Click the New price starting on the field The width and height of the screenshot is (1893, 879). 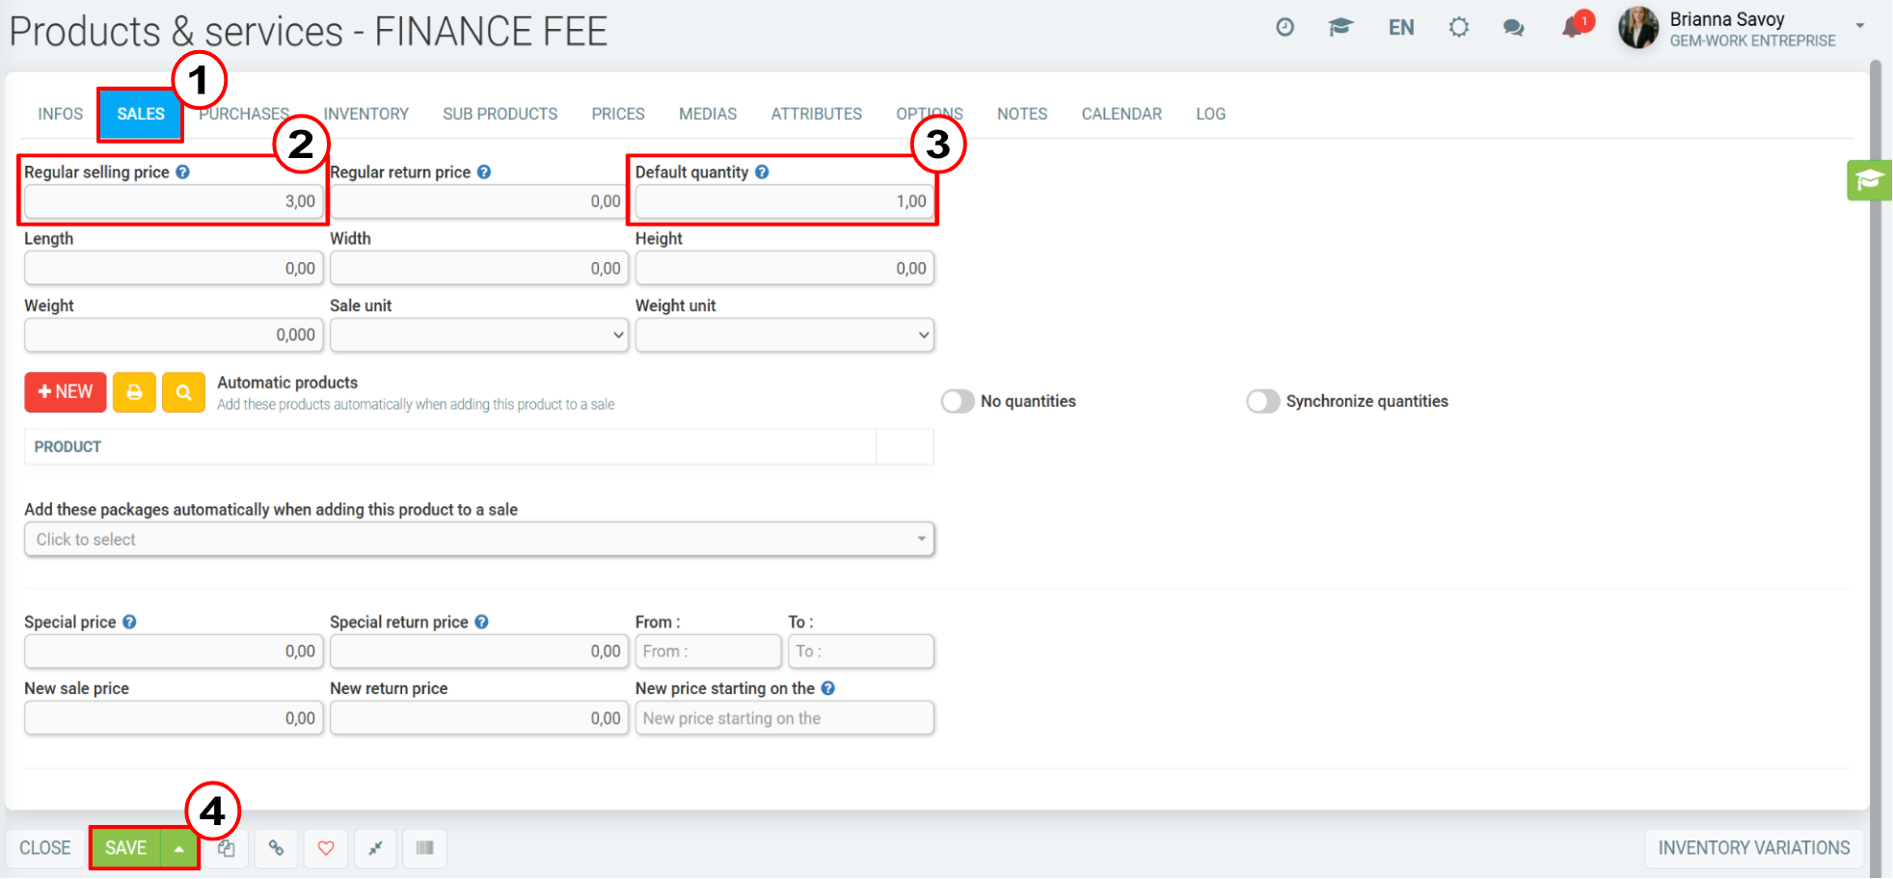click(x=785, y=718)
